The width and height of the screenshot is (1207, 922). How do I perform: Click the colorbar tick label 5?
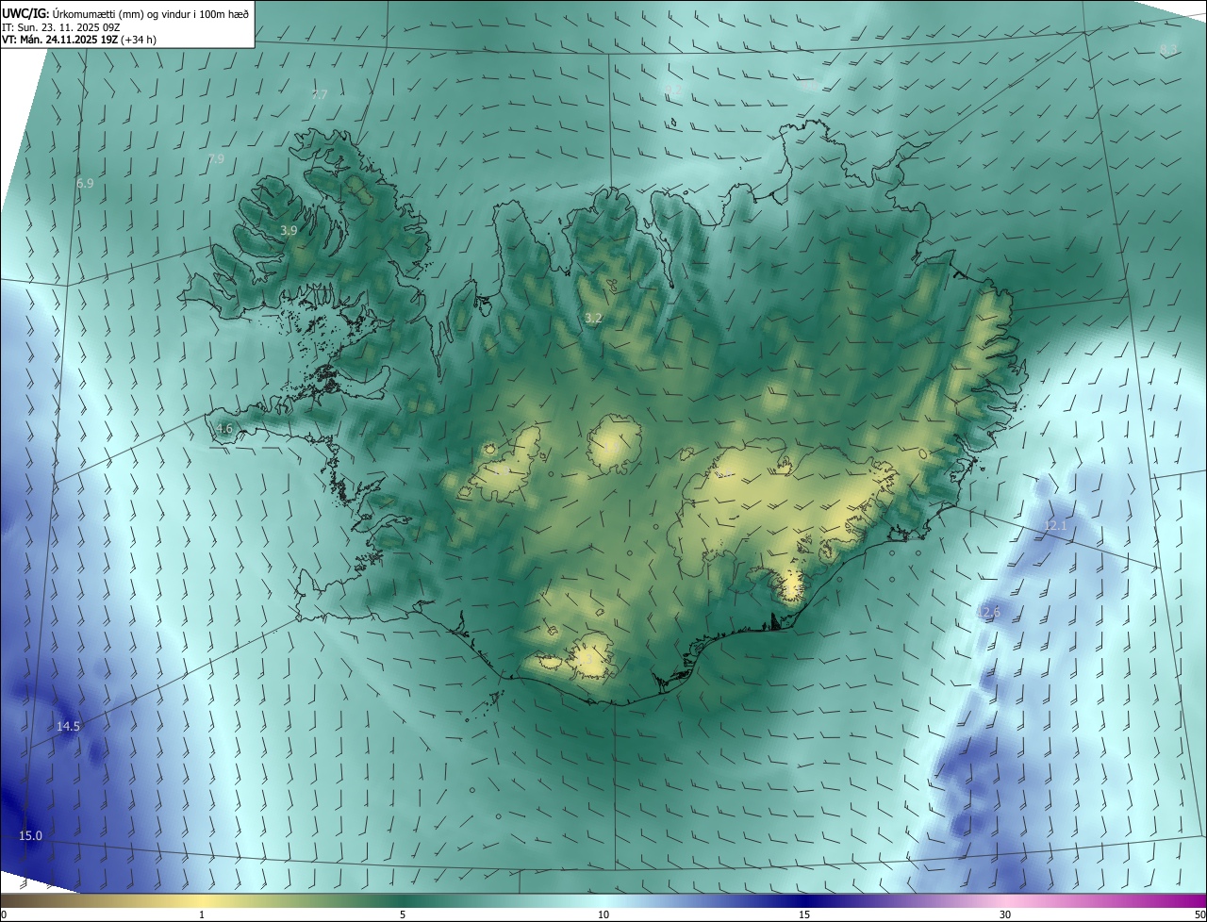403,914
